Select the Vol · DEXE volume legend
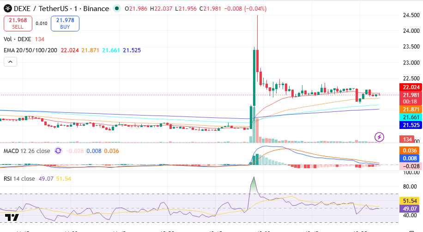Viewport: 423px width, 232px height. coord(17,39)
